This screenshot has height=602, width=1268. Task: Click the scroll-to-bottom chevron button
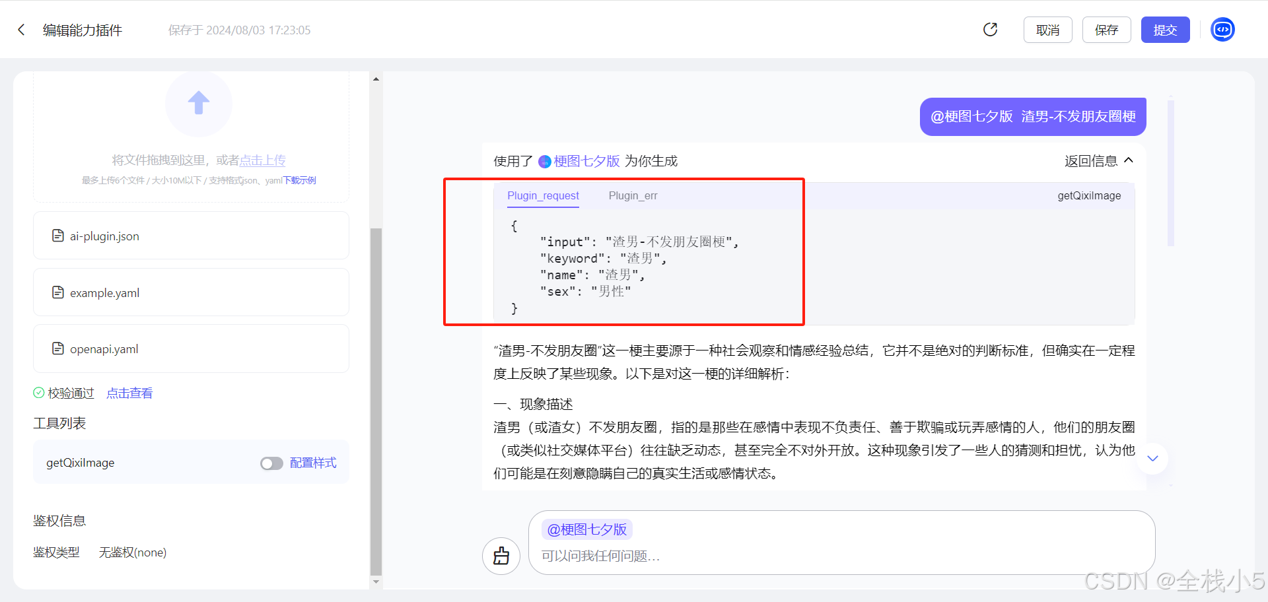[1152, 458]
